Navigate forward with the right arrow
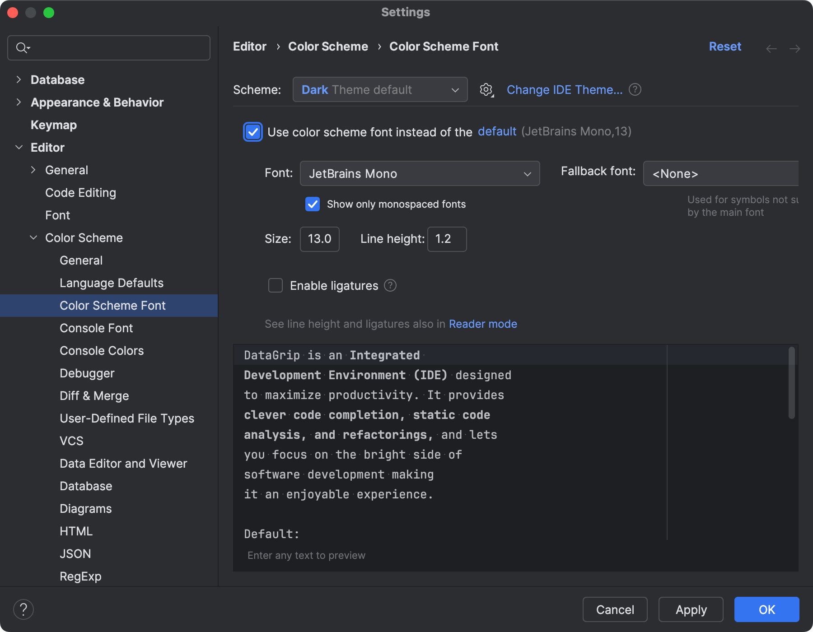Screen dimensions: 813x632 pos(795,48)
